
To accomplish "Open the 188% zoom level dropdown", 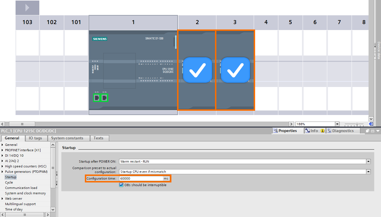I will tap(337, 124).
